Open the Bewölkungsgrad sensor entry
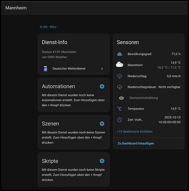Image resolution: width=189 pixels, height=191 pixels. point(149,54)
